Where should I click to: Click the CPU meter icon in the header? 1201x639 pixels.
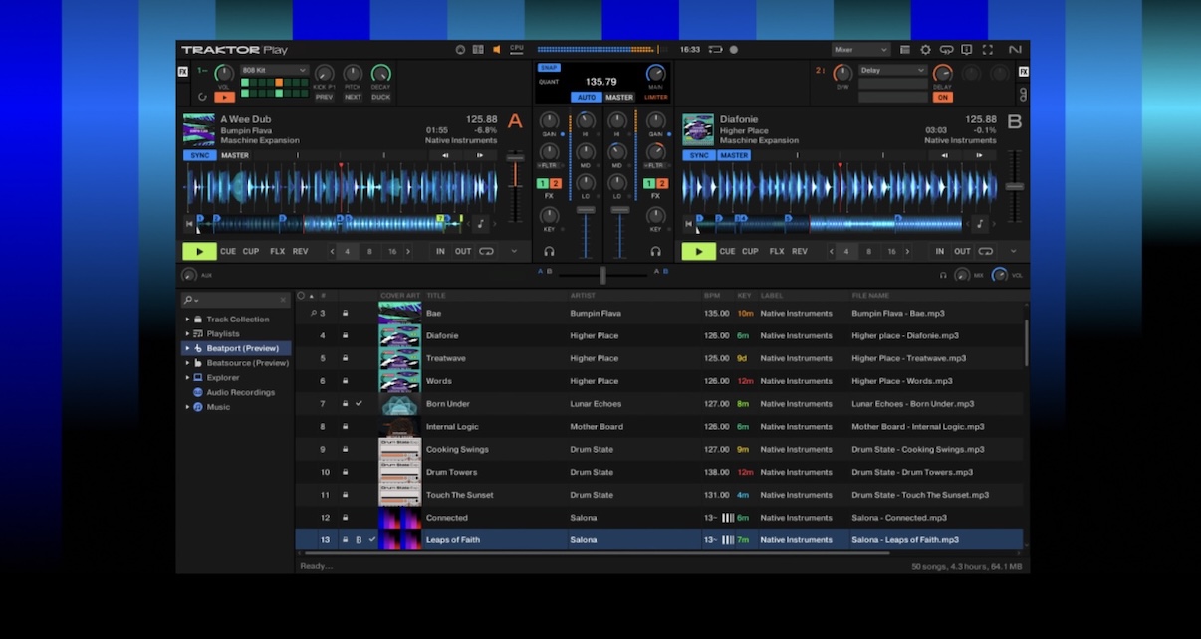[x=515, y=49]
